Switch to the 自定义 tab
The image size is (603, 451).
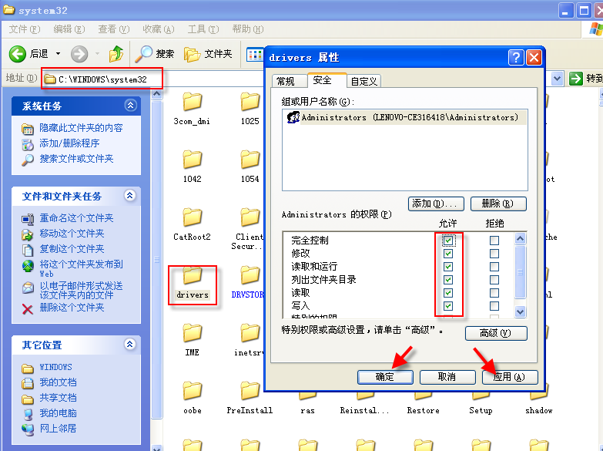[x=363, y=81]
